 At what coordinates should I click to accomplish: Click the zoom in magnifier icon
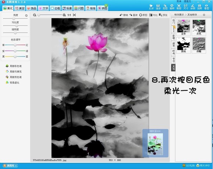(x=64, y=15)
